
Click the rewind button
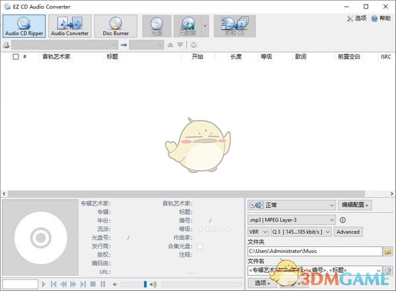click(x=63, y=284)
